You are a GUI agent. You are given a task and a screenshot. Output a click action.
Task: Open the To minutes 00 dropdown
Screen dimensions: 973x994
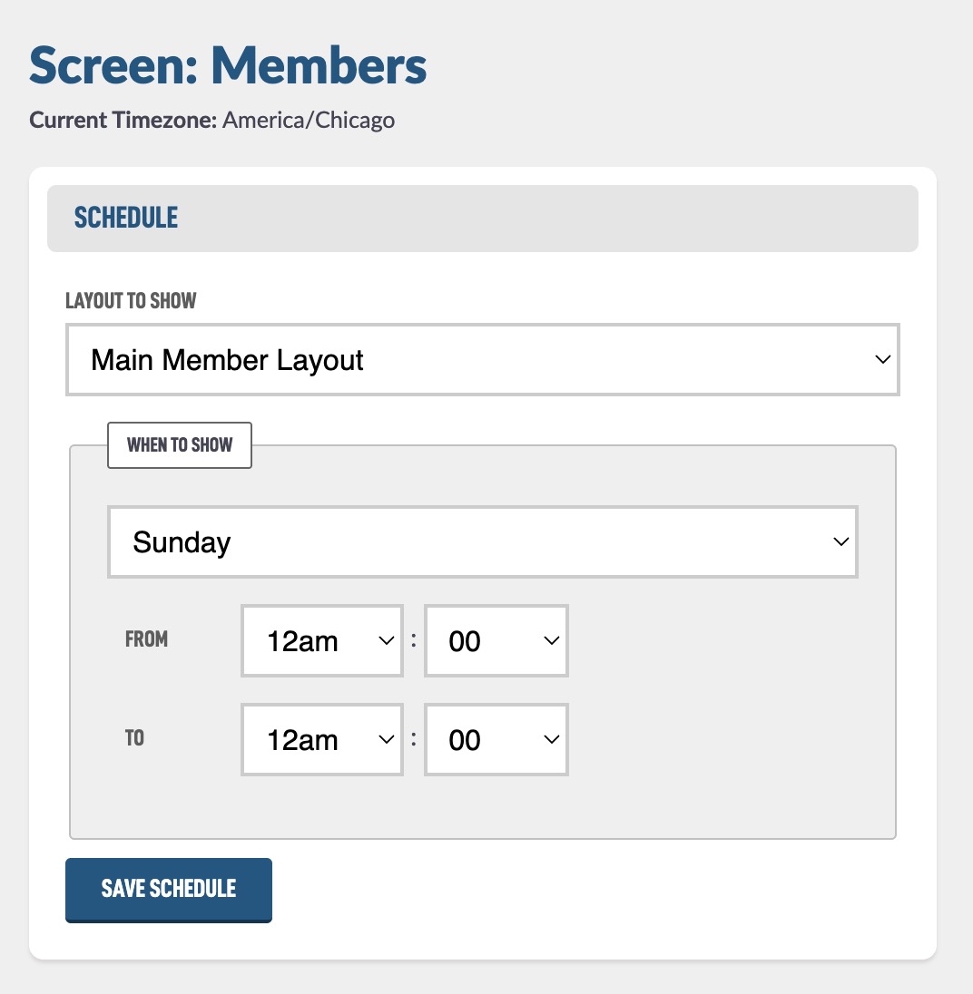pyautogui.click(x=496, y=740)
